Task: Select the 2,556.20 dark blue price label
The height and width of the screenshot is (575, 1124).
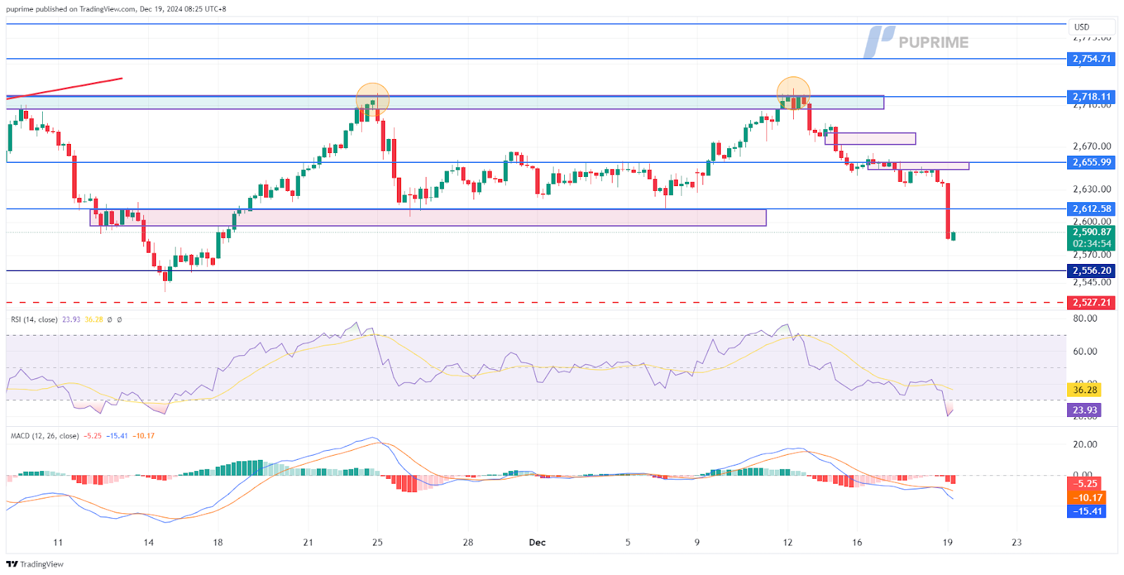Action: [x=1091, y=270]
